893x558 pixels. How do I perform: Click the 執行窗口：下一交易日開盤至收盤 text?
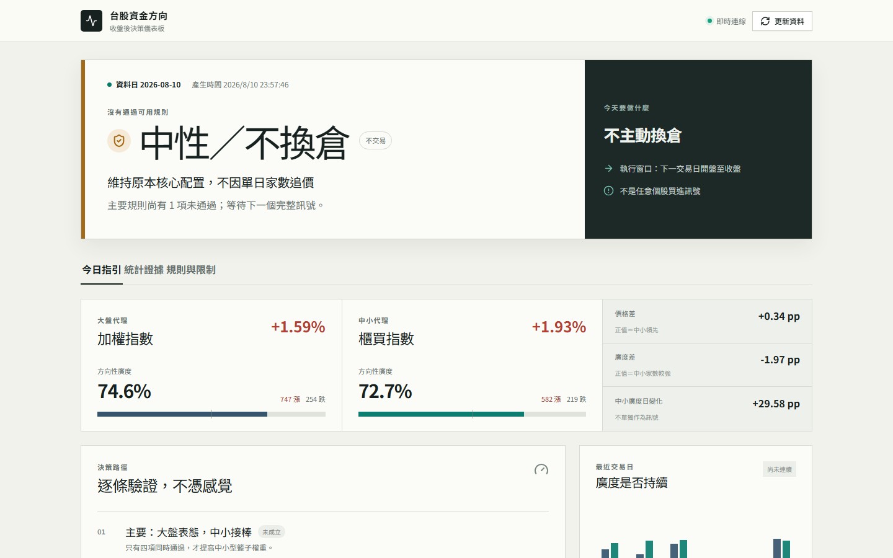tap(680, 169)
